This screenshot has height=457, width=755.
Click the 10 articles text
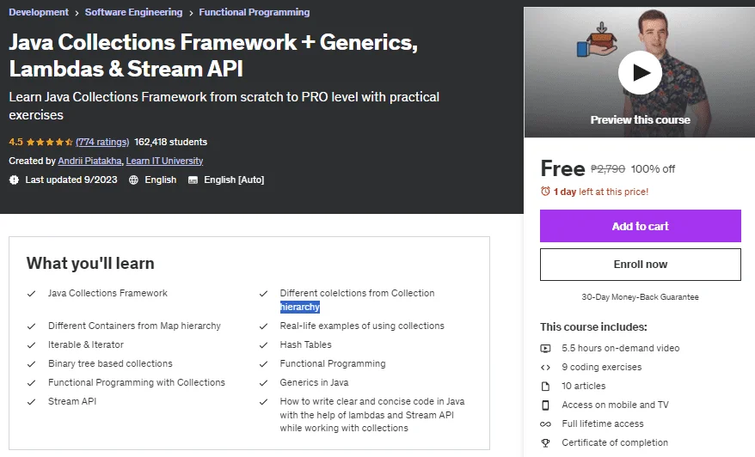(x=583, y=386)
